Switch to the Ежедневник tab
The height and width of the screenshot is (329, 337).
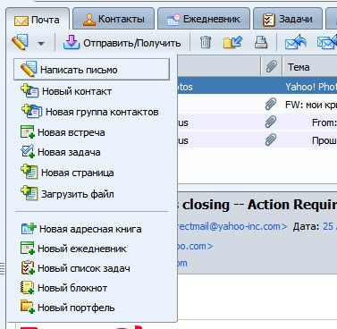click(x=204, y=19)
